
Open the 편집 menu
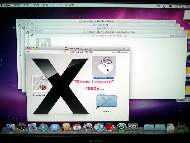coord(26,5)
